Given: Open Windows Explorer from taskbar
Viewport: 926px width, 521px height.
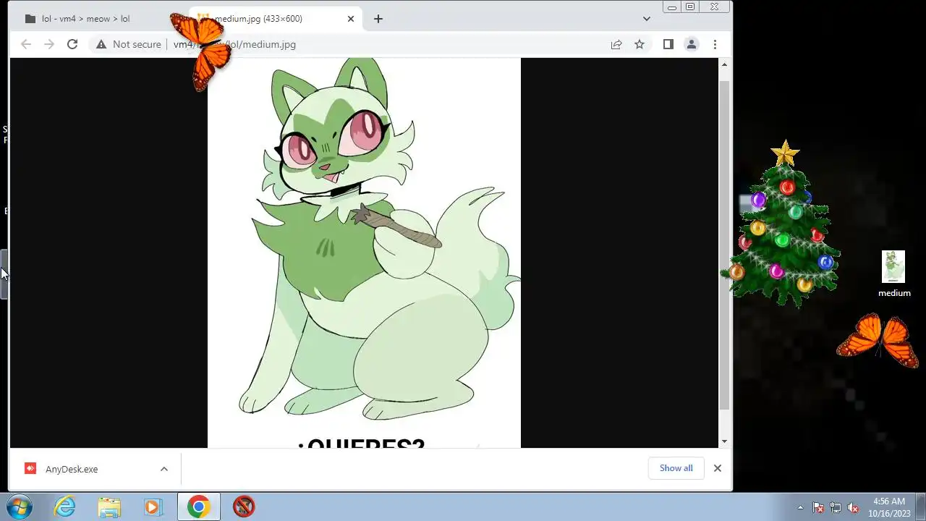Looking at the screenshot, I should click(x=109, y=507).
